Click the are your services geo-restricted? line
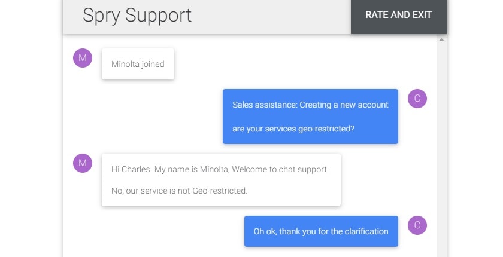This screenshot has width=503, height=257. (293, 128)
